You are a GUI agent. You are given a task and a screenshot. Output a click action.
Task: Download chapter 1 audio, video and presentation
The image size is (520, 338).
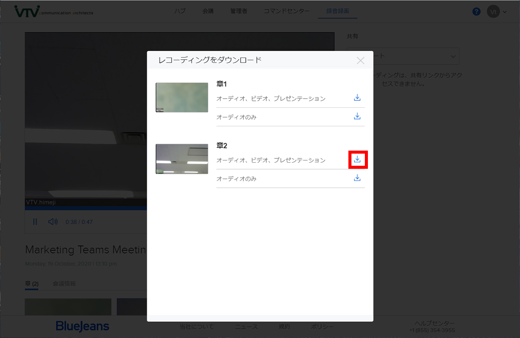pyautogui.click(x=357, y=98)
